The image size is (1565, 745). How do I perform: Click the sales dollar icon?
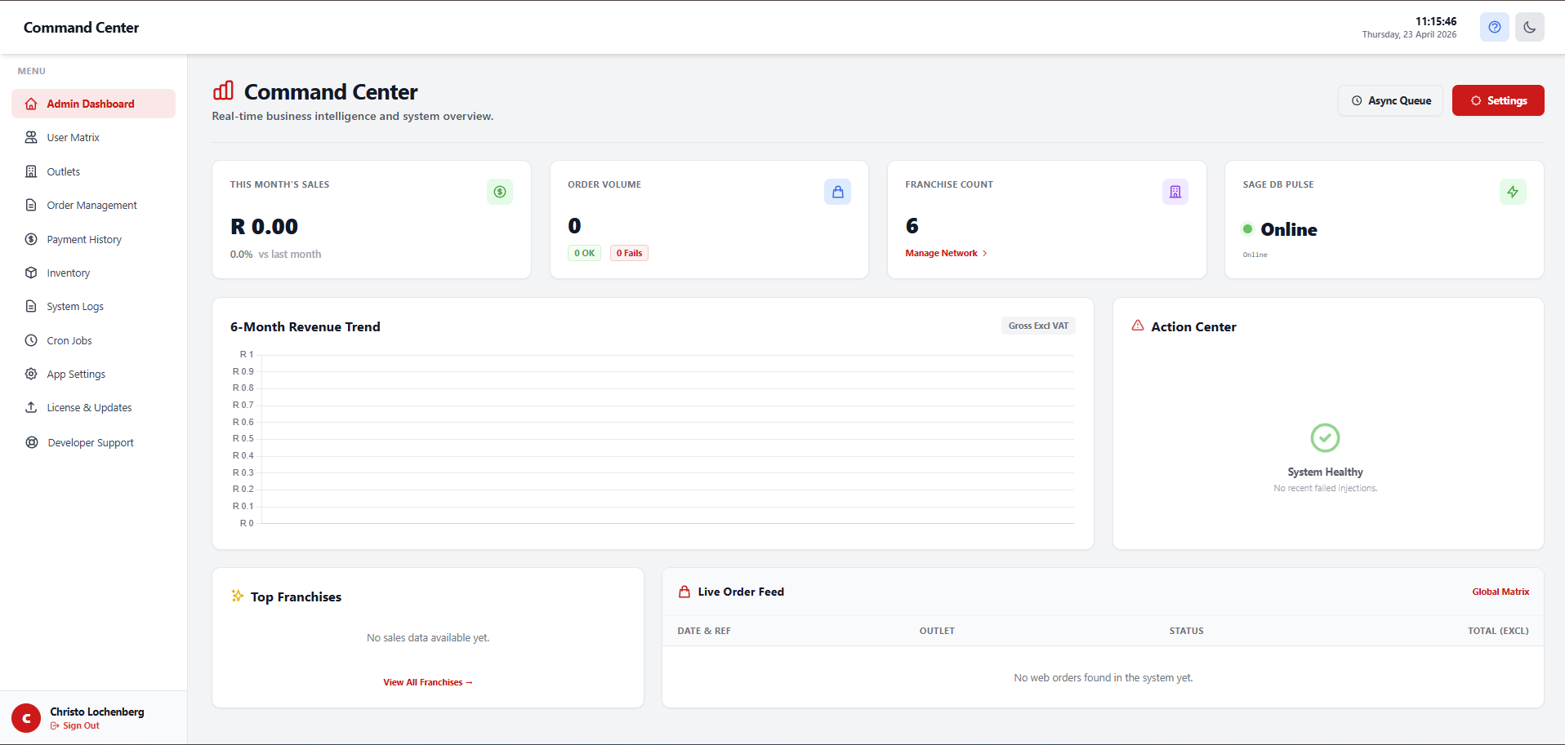click(500, 192)
